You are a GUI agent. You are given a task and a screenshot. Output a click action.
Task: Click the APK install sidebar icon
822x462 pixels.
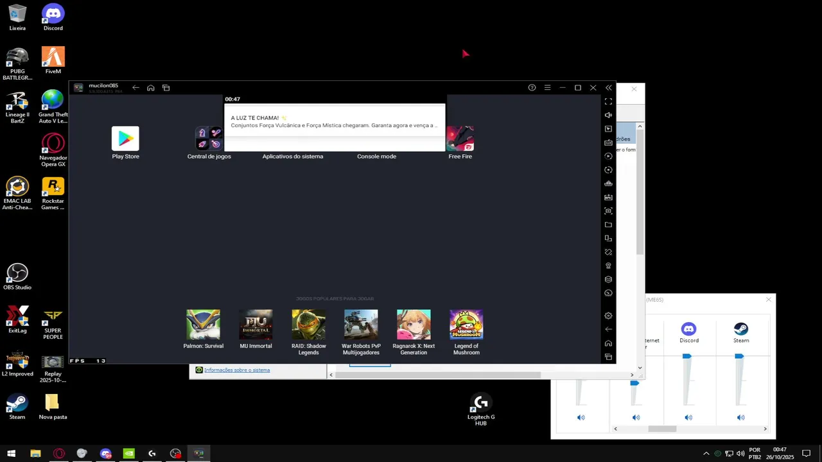[608, 197]
